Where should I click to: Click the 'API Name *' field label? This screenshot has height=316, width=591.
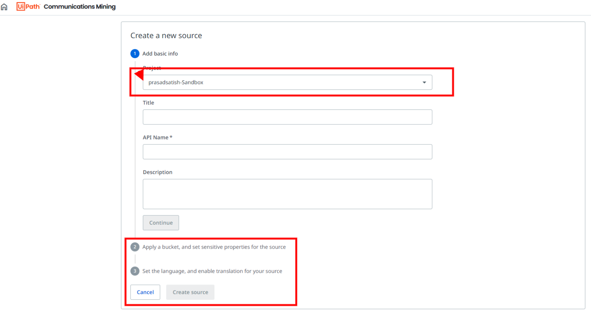[157, 138]
